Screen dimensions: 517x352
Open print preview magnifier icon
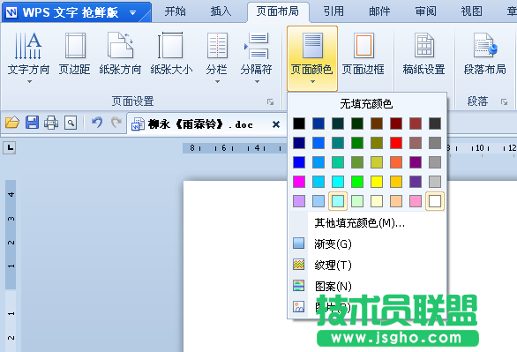click(x=71, y=123)
